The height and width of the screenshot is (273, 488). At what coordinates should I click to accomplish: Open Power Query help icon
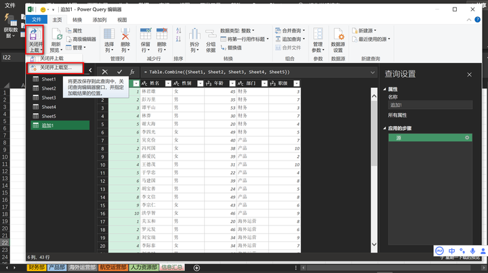[477, 20]
